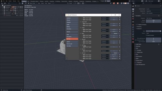Enable the Square Samples checkbox
The height and width of the screenshot is (91, 162).
tap(146, 35)
